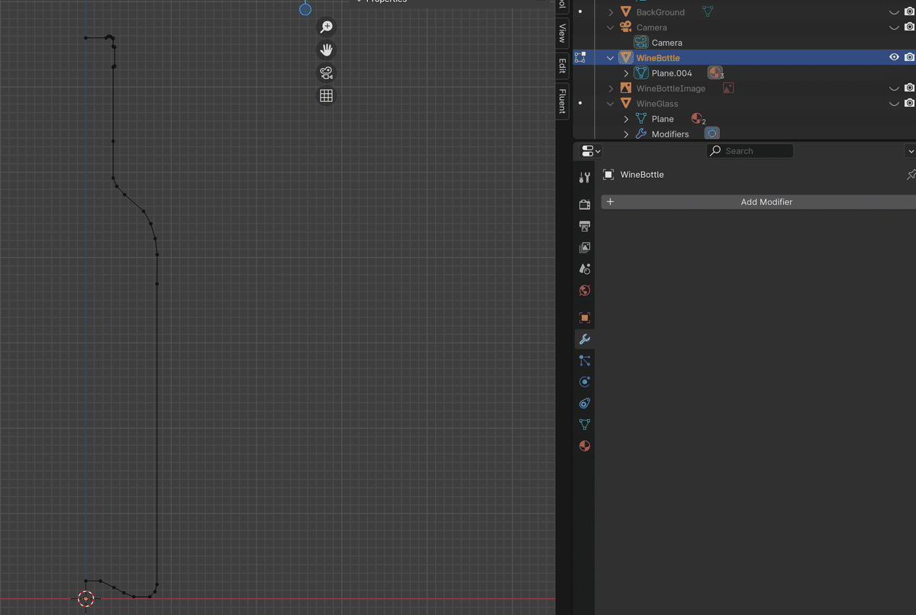Hide WineBottle in viewport via eye icon
The height and width of the screenshot is (615, 916).
(x=894, y=57)
